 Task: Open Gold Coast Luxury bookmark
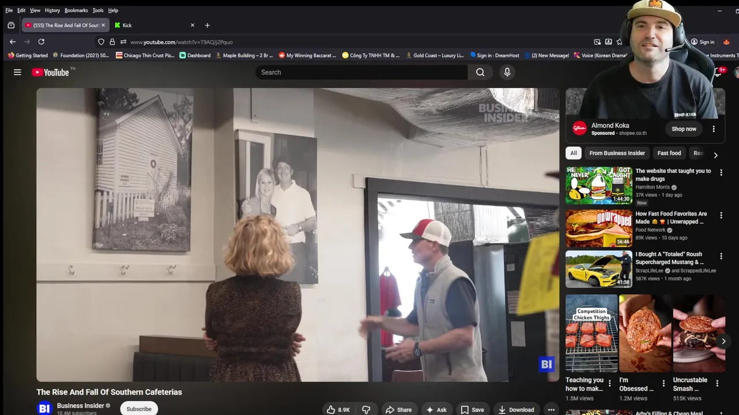(x=435, y=55)
